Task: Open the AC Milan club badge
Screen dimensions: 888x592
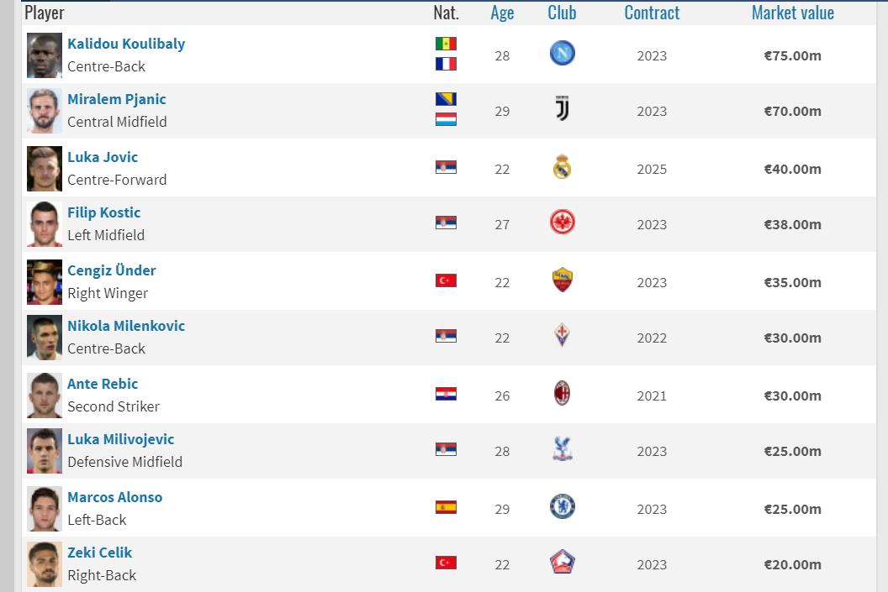Action: pos(562,394)
